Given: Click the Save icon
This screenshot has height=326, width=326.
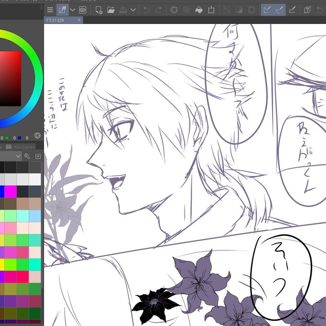Looking at the screenshot, I should click(123, 10).
